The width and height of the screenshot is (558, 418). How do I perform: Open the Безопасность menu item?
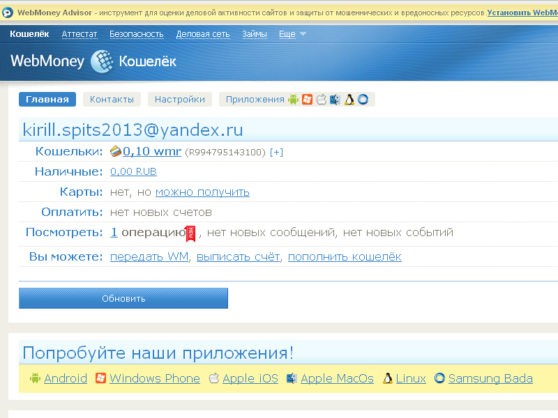pos(137,33)
